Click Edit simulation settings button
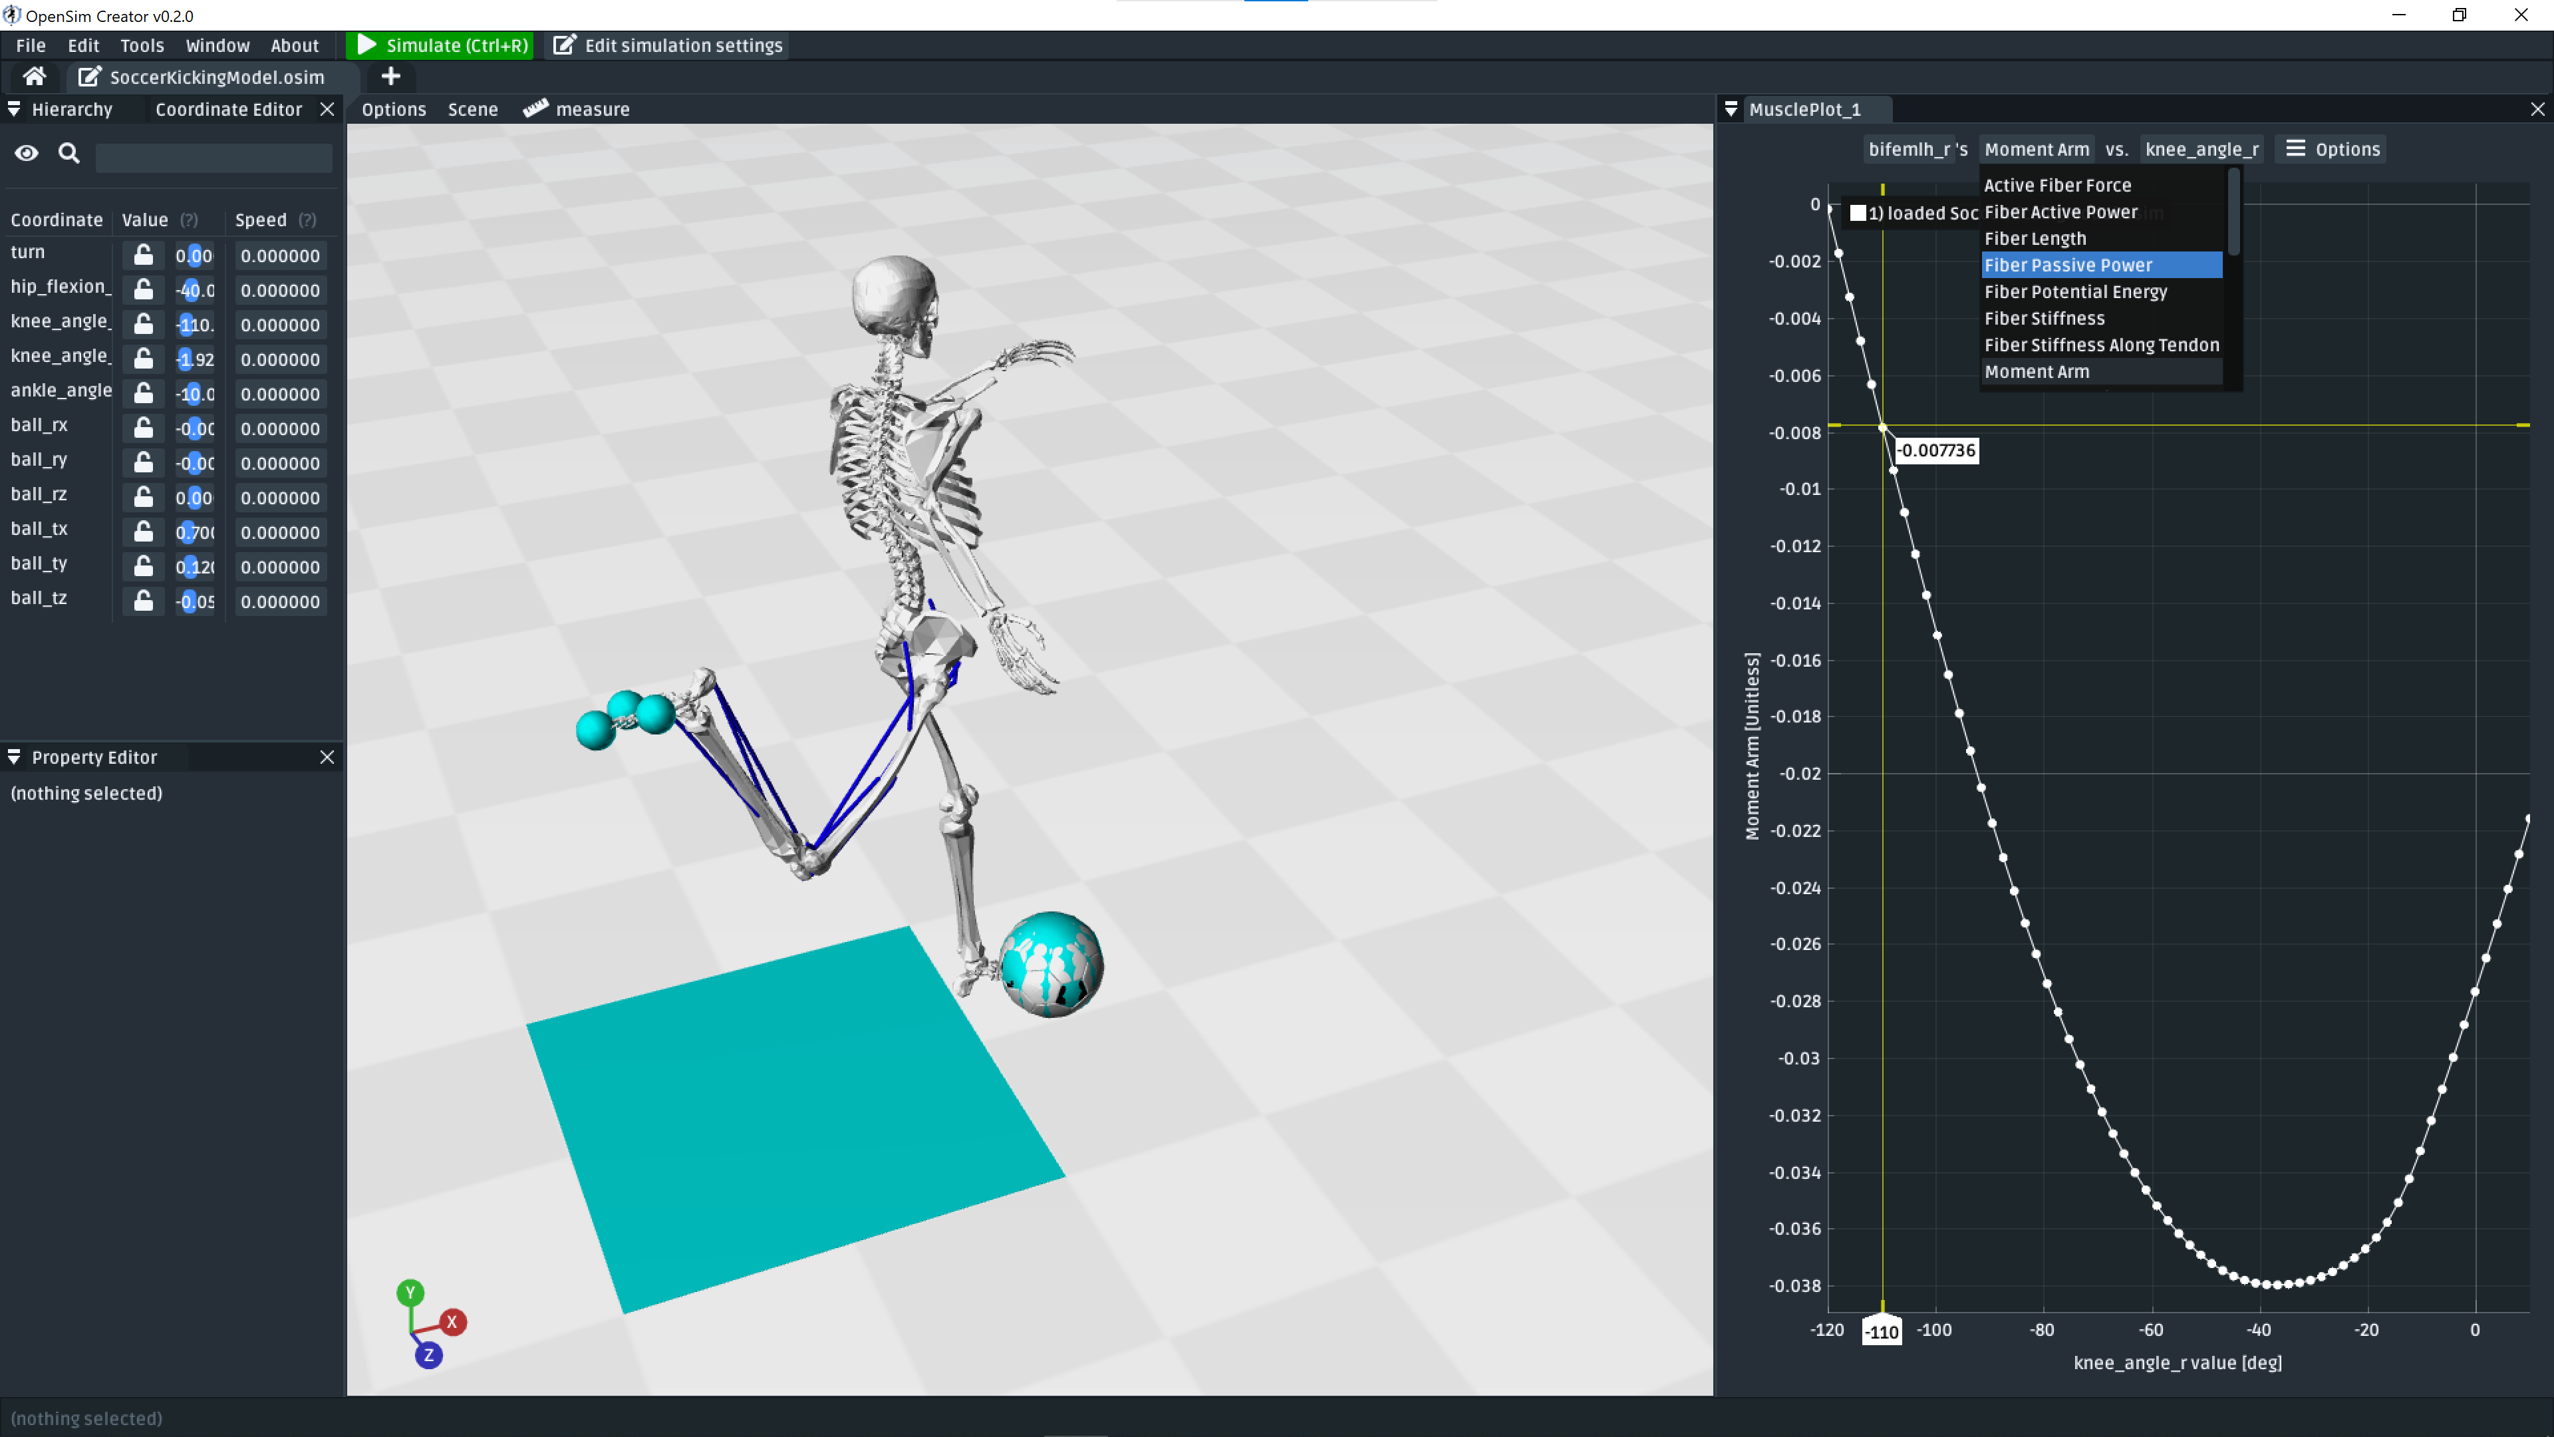Screen dimensions: 2554x1437 pos(668,46)
